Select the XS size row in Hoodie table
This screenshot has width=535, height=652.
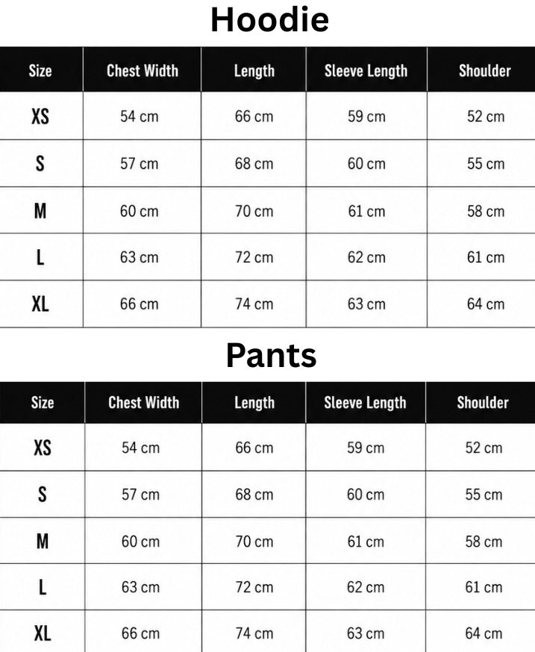point(267,116)
